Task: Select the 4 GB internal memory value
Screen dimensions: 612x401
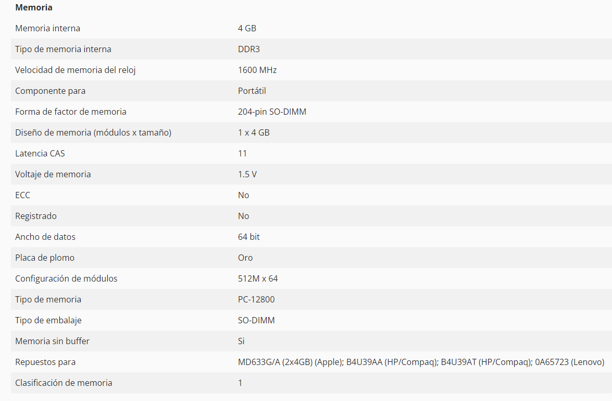Action: click(x=247, y=28)
